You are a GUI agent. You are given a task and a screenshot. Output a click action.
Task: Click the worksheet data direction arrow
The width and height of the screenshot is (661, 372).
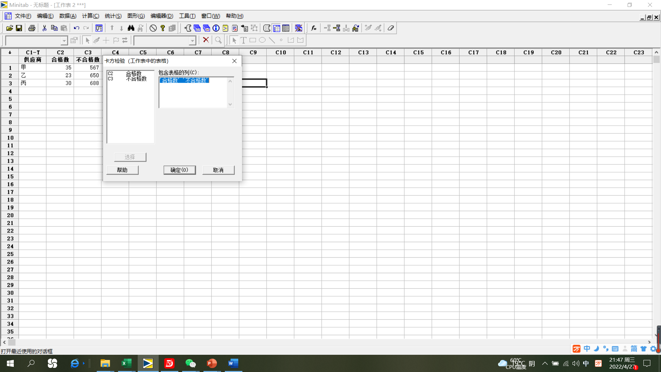(10, 52)
